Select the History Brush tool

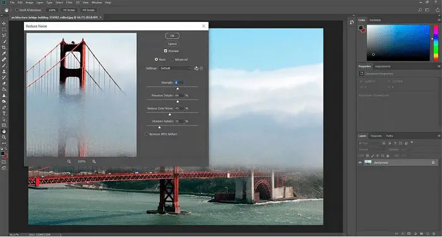[x=4, y=78]
